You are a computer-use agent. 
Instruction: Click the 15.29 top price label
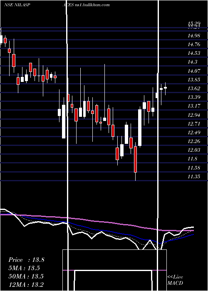[194, 23]
